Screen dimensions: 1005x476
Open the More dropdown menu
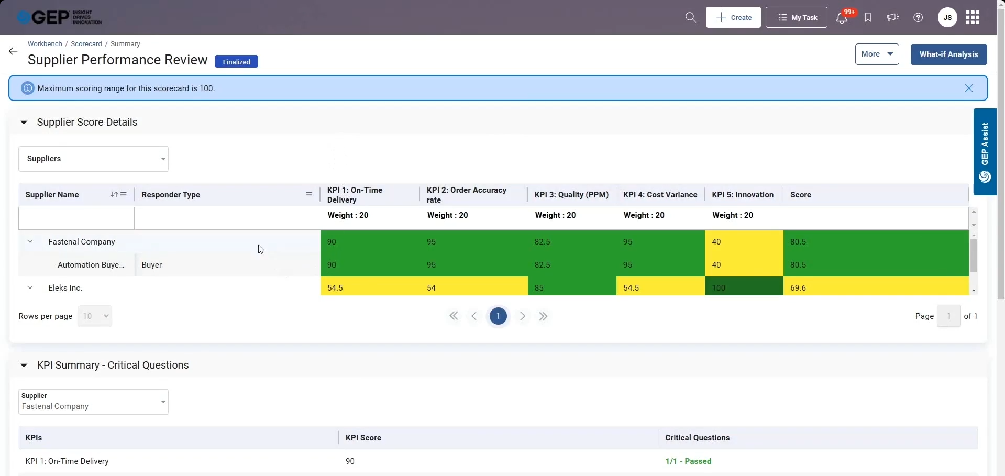877,54
